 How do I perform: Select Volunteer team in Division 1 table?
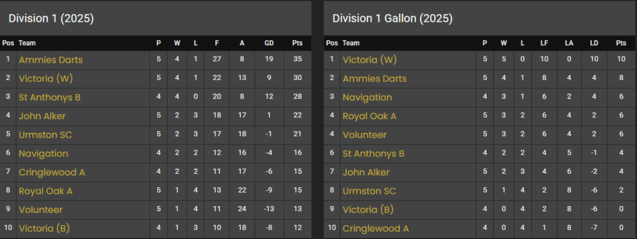tap(40, 210)
